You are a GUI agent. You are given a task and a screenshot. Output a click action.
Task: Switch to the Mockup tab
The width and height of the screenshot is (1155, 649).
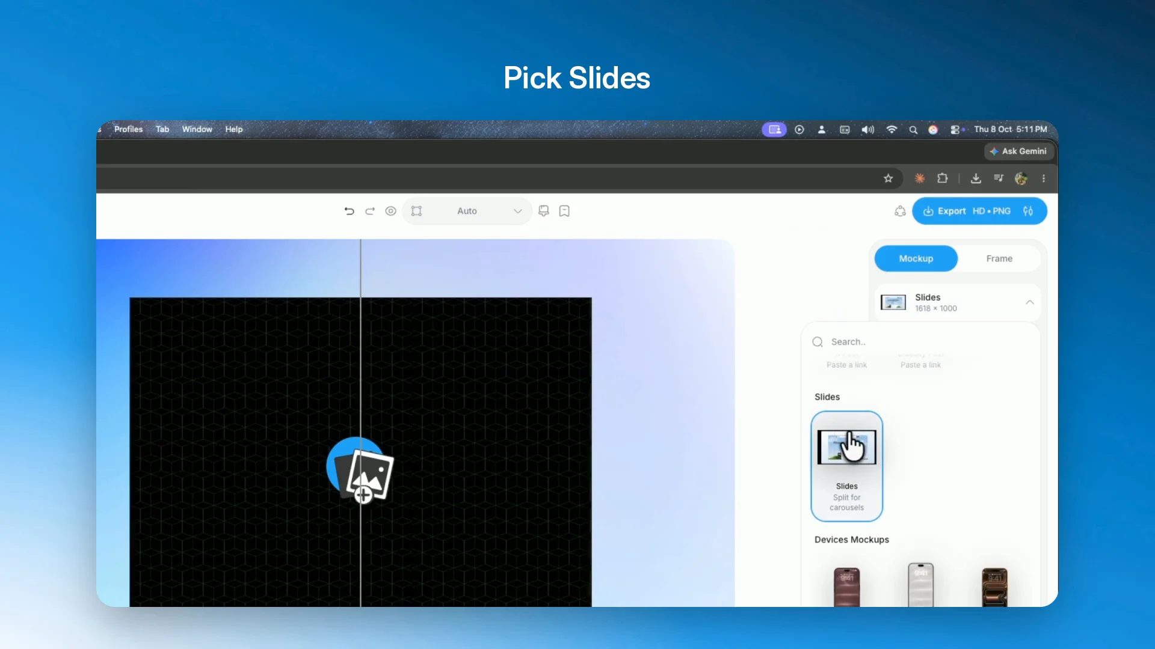click(x=916, y=258)
